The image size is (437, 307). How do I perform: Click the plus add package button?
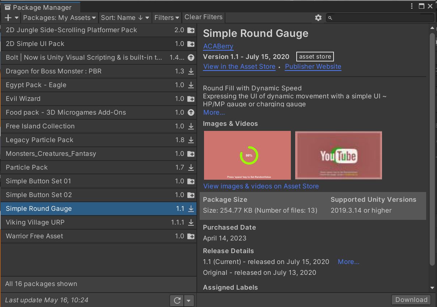[x=11, y=18]
